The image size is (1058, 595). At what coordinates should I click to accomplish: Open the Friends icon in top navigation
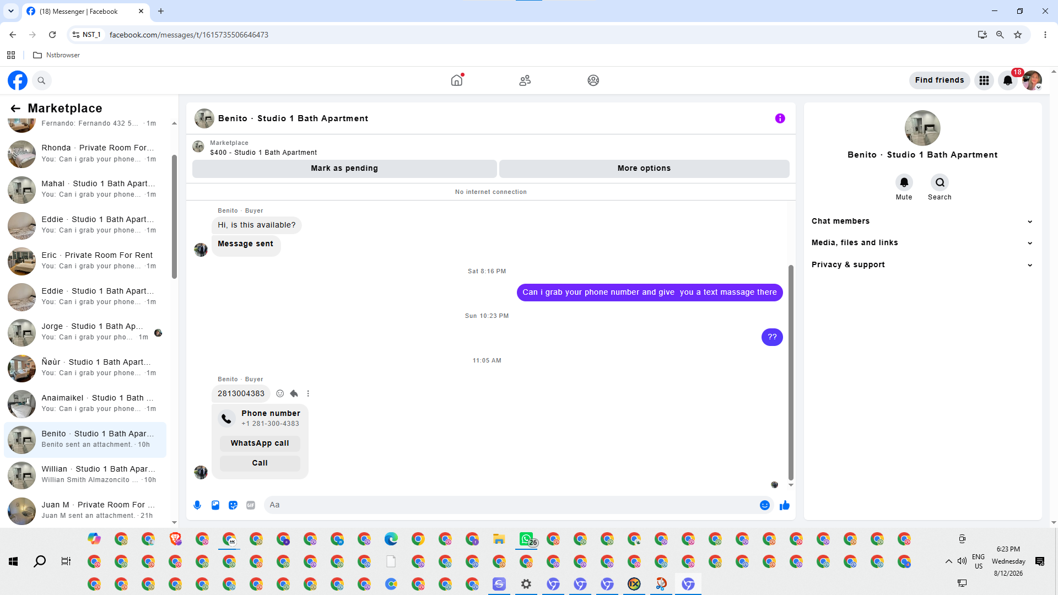pos(525,80)
